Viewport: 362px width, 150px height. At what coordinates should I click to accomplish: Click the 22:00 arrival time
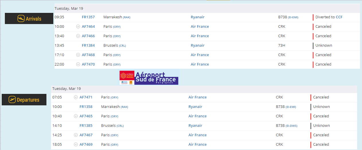click(59, 64)
